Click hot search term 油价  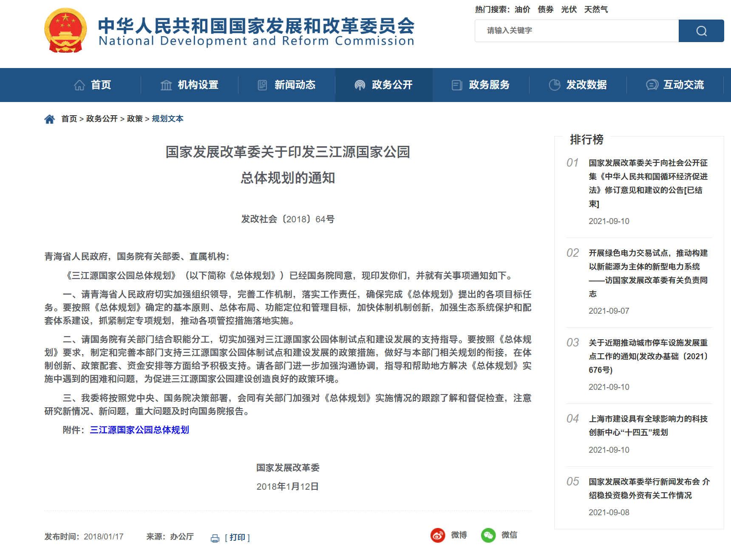tap(522, 9)
